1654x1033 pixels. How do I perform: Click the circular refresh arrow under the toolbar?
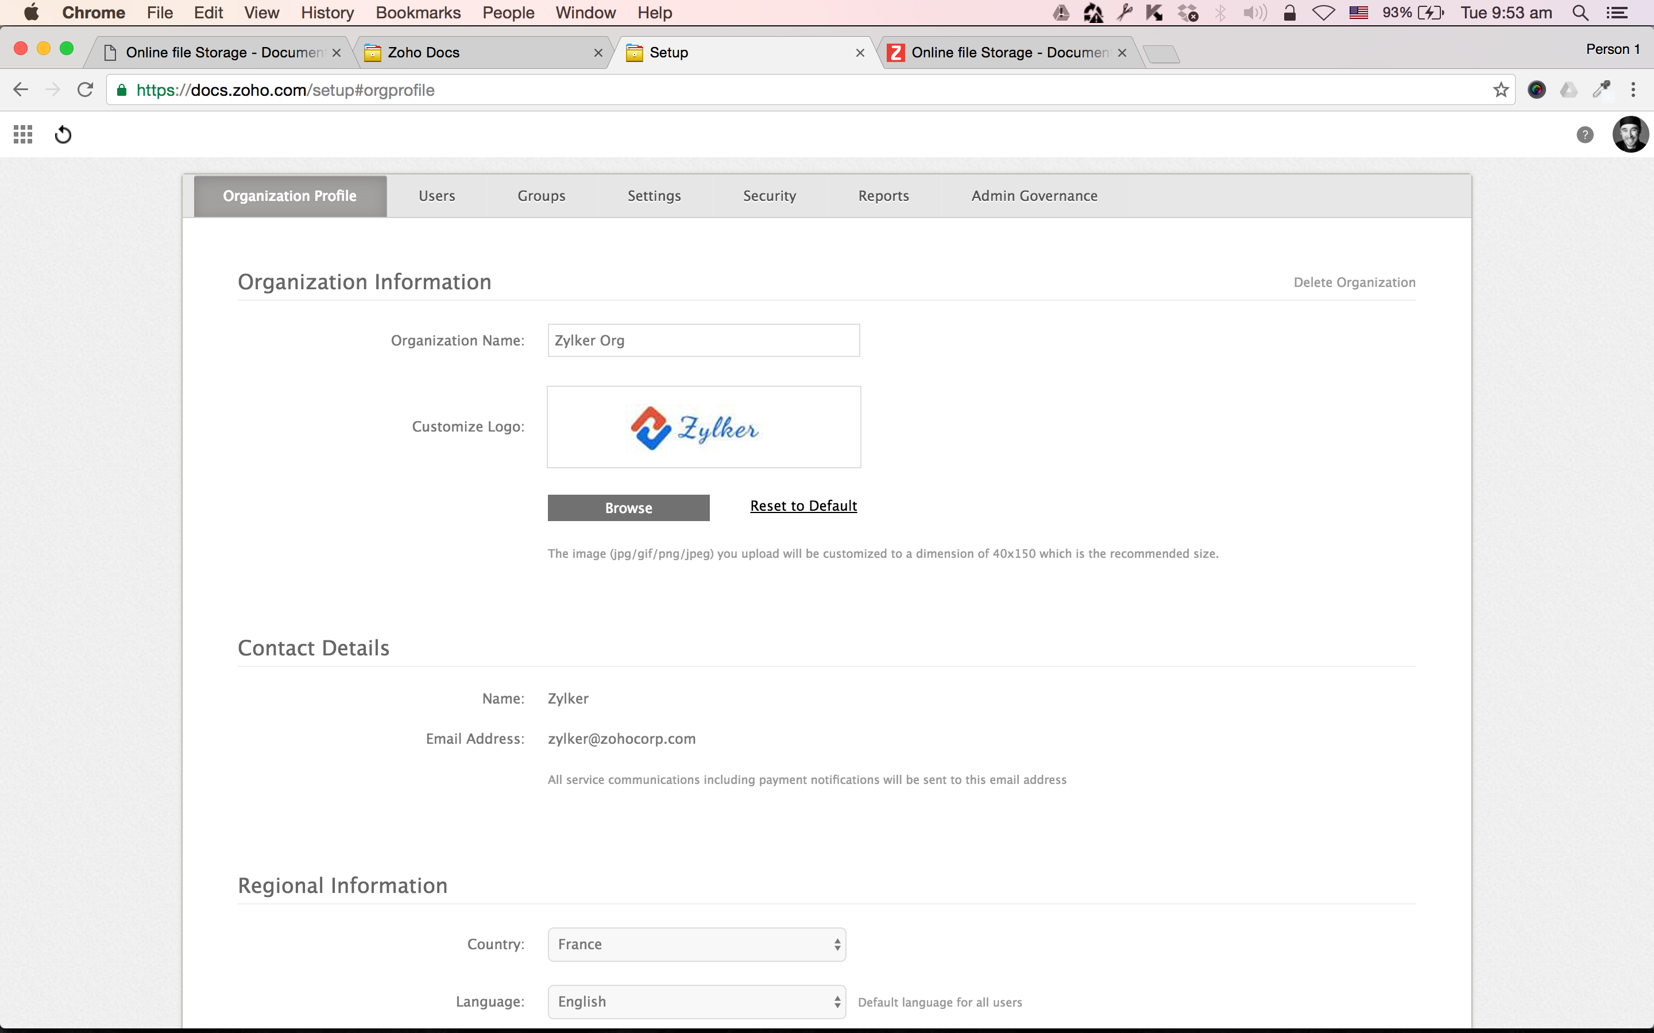pyautogui.click(x=63, y=135)
